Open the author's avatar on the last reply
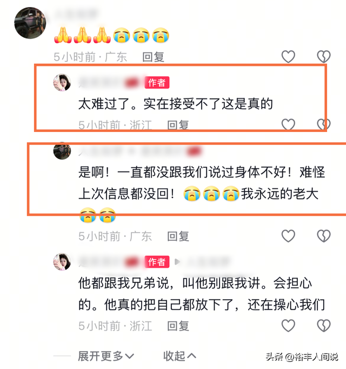 (62, 262)
